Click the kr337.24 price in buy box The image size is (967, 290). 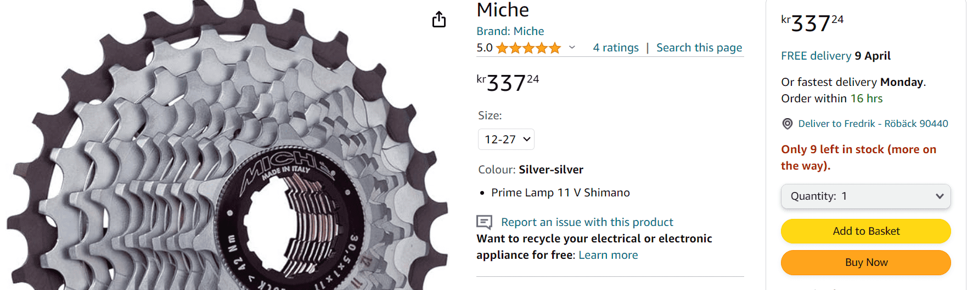(x=812, y=23)
